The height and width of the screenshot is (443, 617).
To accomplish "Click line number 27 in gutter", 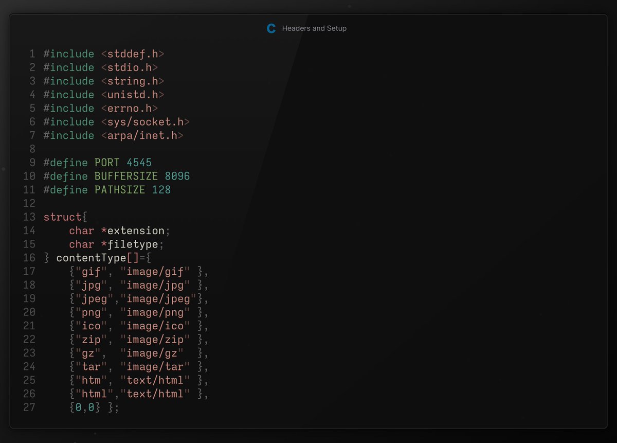I will [29, 408].
